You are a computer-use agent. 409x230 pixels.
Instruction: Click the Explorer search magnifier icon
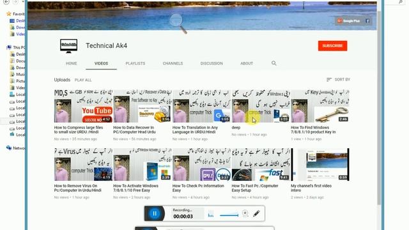[401, 2]
